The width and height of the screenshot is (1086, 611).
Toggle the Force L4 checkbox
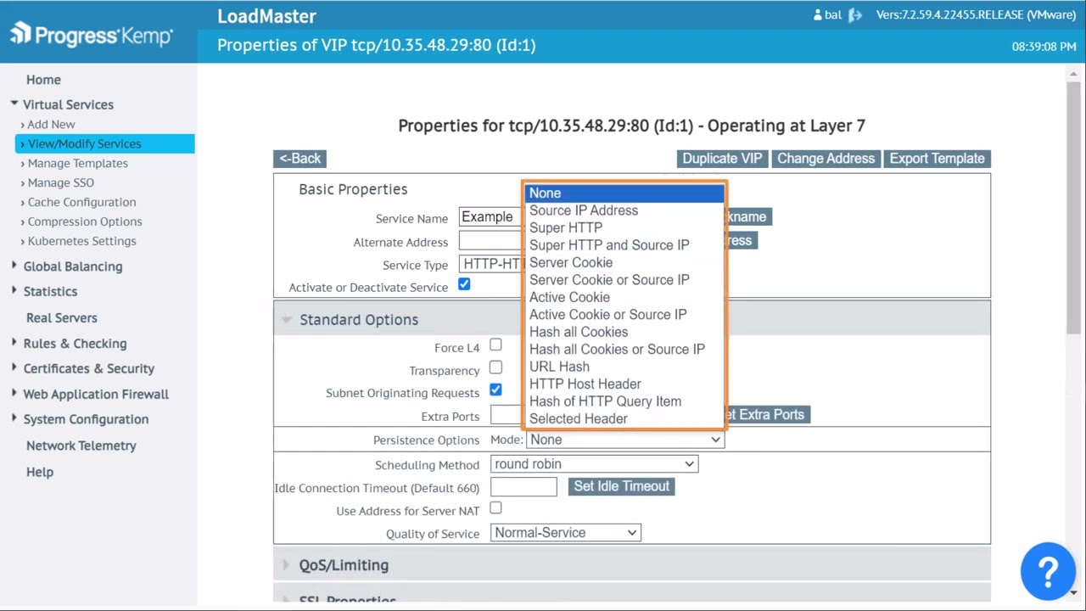[x=495, y=345]
